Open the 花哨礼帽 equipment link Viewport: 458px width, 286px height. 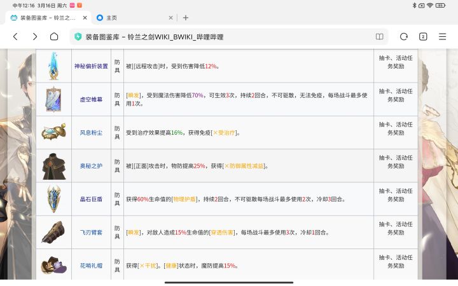tap(91, 266)
